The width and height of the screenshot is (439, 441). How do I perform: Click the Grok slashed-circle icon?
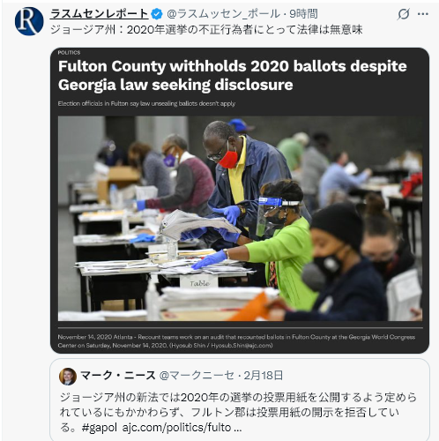(x=404, y=14)
